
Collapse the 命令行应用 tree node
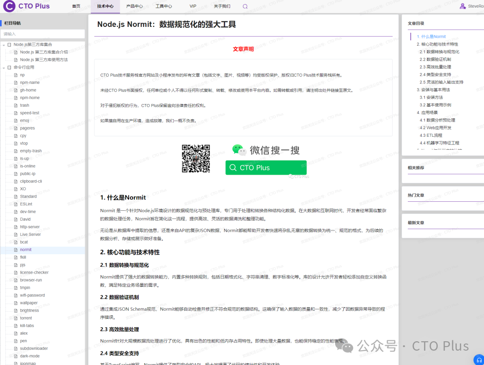point(4,68)
